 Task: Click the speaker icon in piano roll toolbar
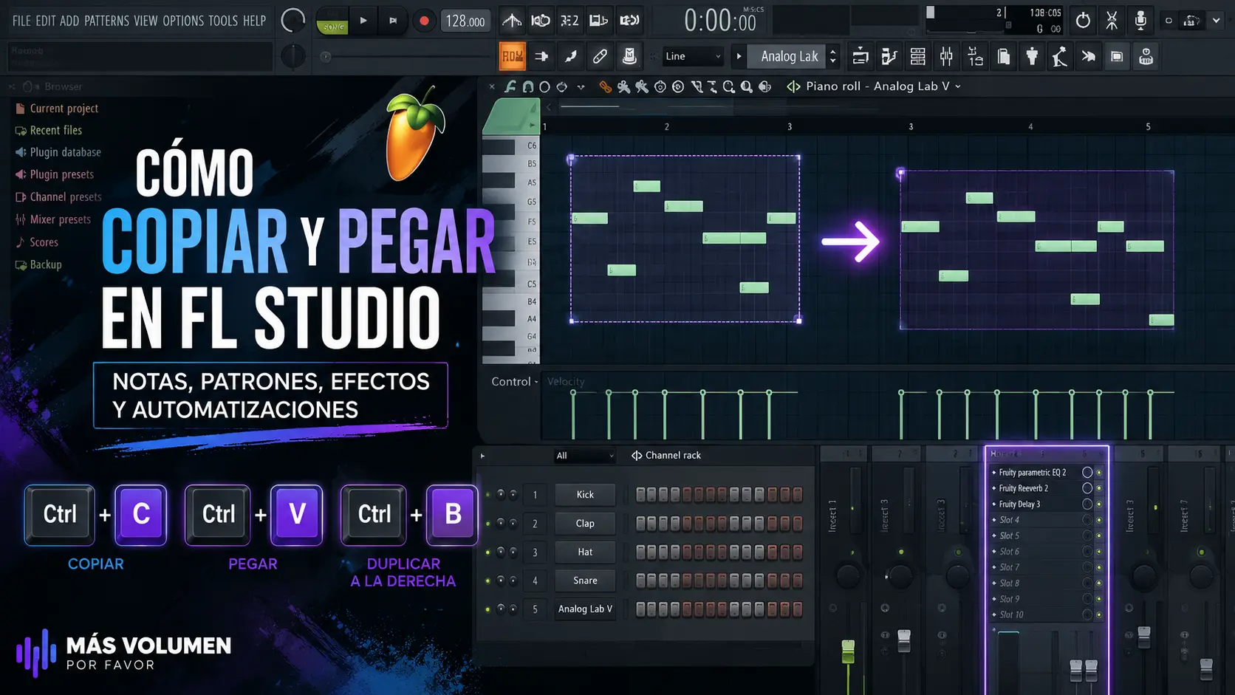coord(765,86)
